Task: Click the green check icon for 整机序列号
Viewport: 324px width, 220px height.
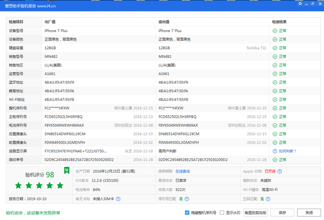Action: pyautogui.click(x=275, y=108)
